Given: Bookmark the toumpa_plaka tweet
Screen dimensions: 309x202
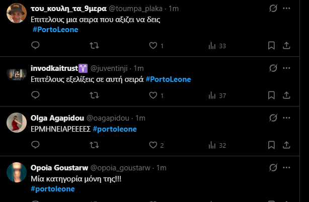Looking at the screenshot, I should 271,46.
